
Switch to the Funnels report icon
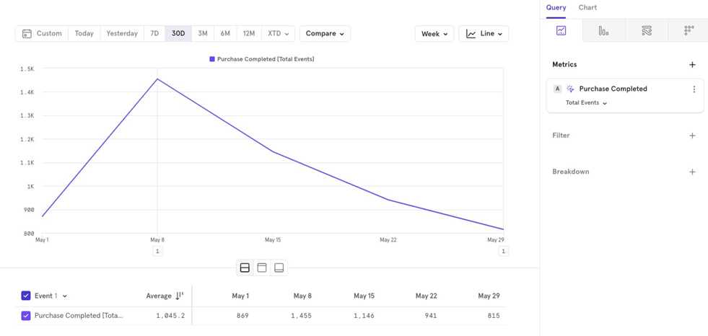[x=603, y=31]
